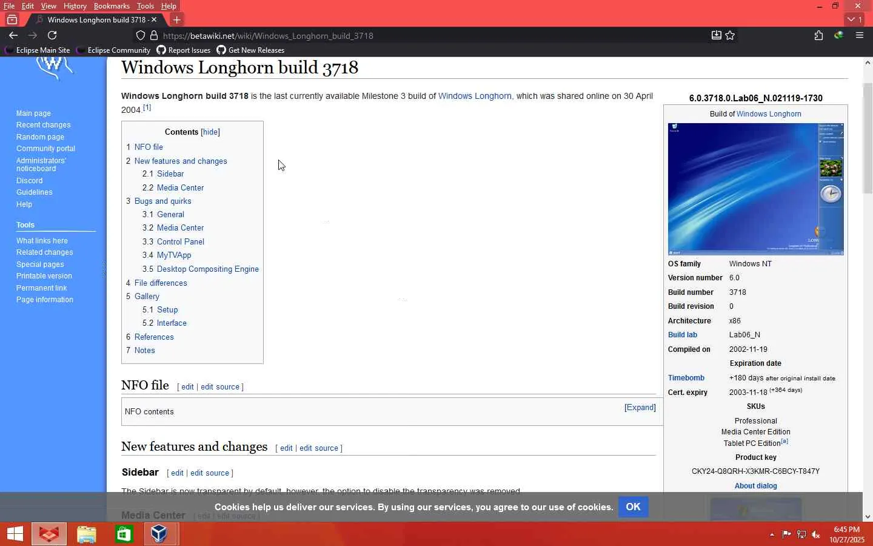Bookmark this page with the star icon
The image size is (873, 546).
(x=730, y=35)
